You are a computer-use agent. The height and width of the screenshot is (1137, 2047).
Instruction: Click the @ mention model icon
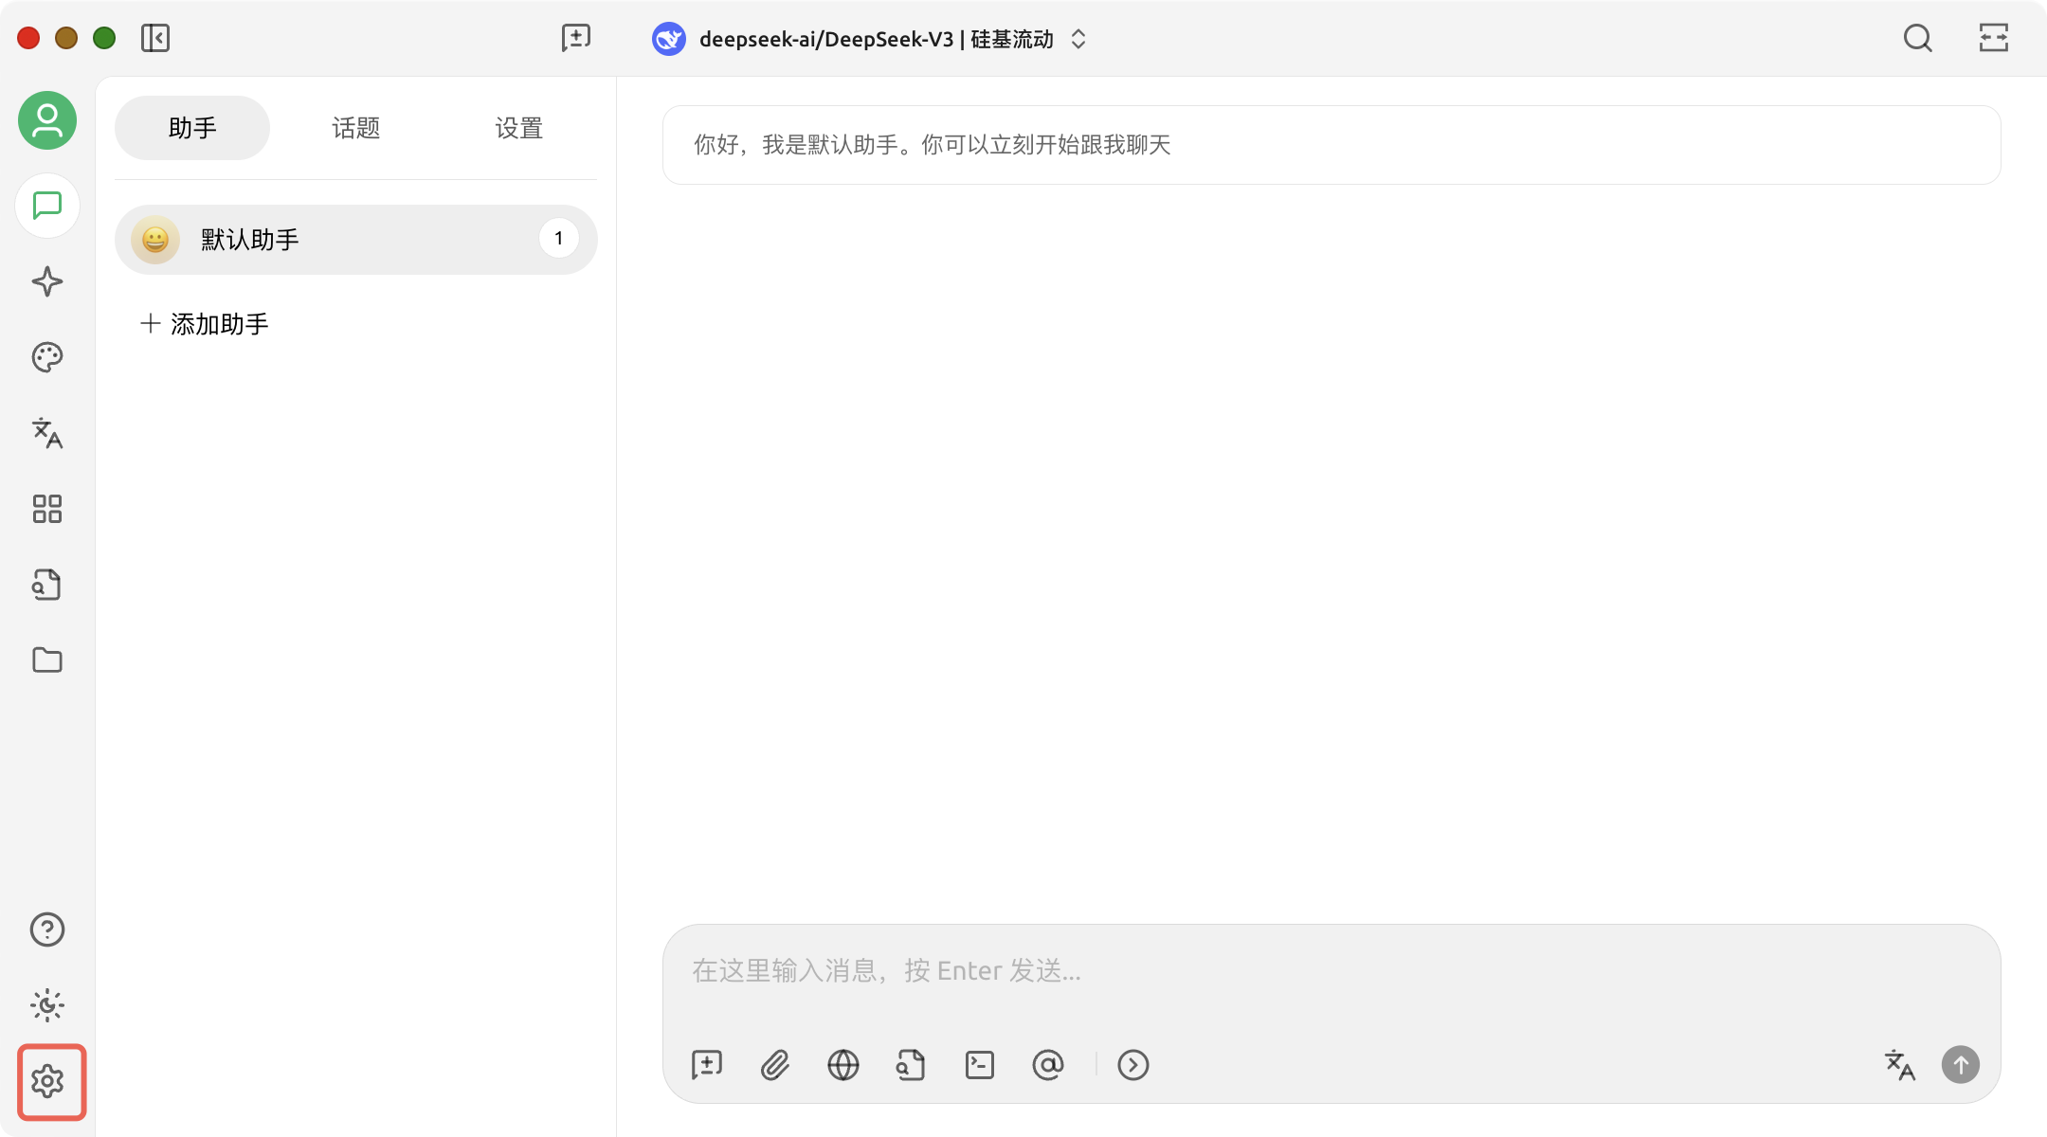(1048, 1065)
